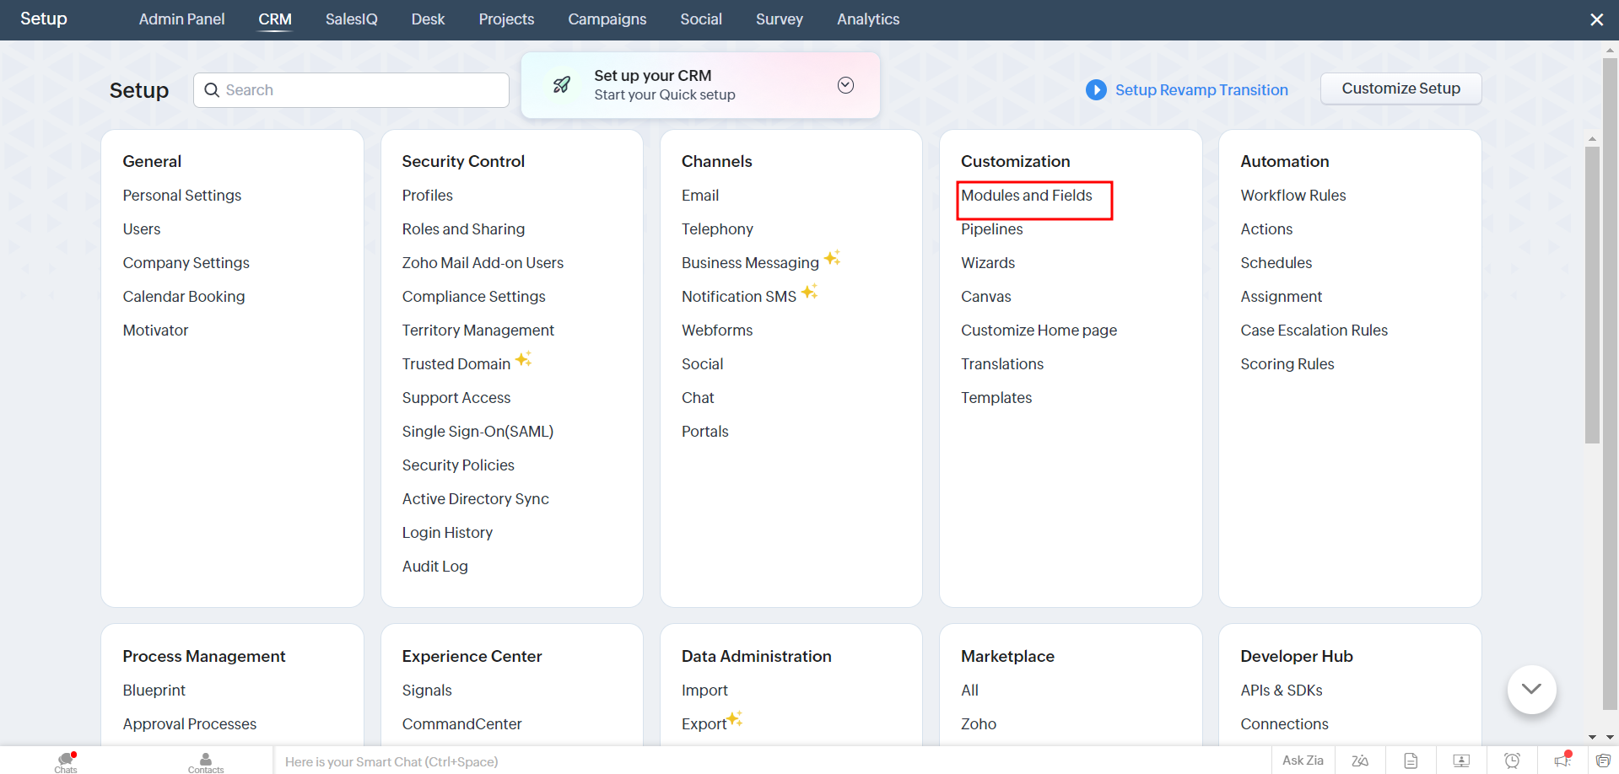The height and width of the screenshot is (774, 1619).
Task: Open APIs & SDKs in Developer Hub
Action: [1282, 691]
